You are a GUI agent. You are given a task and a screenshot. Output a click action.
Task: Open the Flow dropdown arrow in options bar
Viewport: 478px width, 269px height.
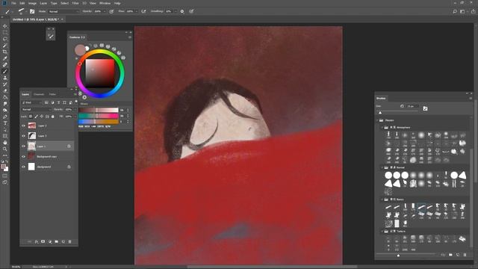pos(137,11)
